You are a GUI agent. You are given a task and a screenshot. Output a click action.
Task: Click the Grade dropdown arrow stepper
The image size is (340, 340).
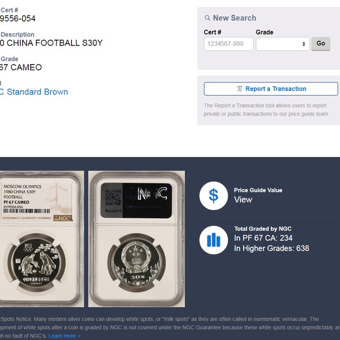click(304, 44)
